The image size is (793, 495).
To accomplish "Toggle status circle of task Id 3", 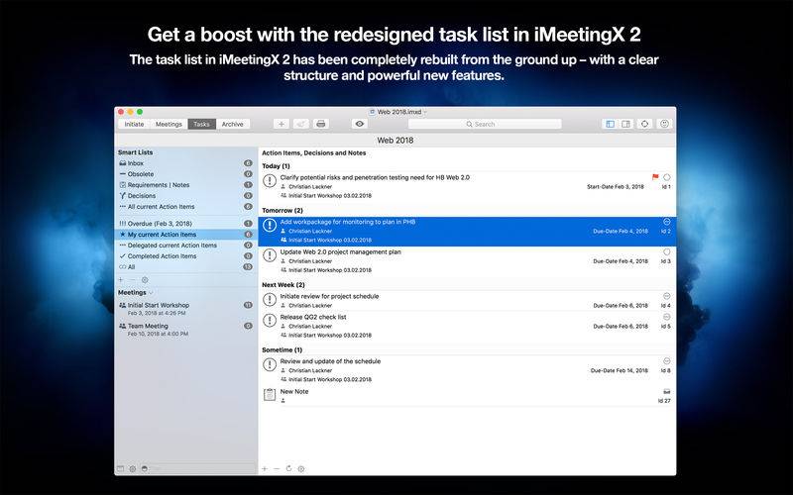I will 666,252.
